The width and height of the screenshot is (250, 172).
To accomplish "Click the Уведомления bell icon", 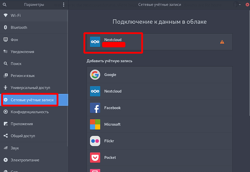I will (x=5, y=52).
